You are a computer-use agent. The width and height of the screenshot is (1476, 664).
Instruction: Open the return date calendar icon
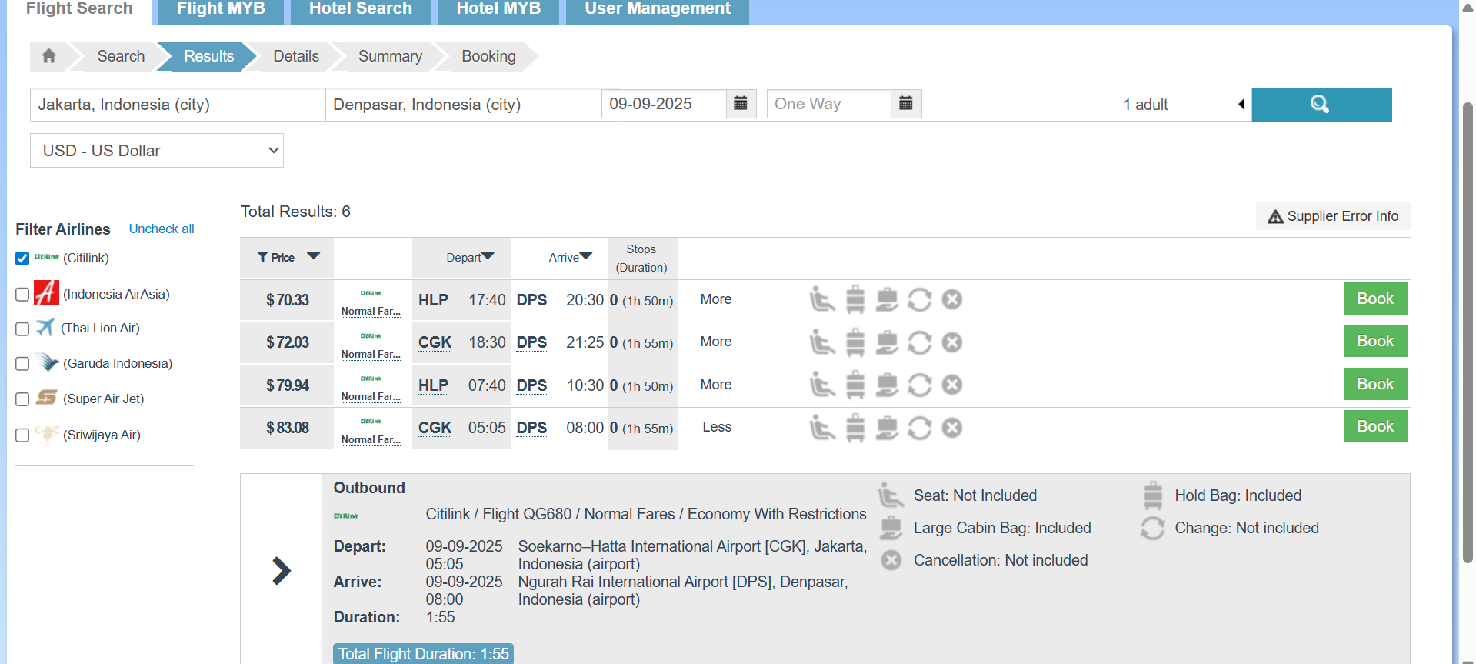(905, 104)
